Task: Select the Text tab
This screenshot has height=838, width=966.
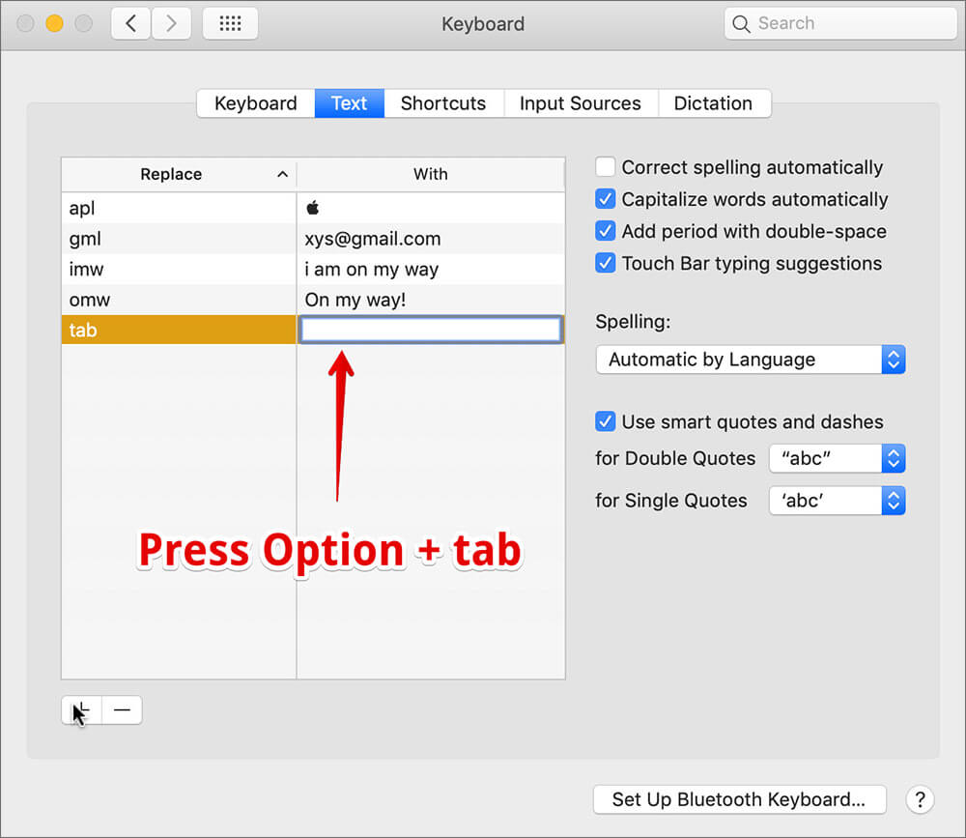Action: pos(350,103)
